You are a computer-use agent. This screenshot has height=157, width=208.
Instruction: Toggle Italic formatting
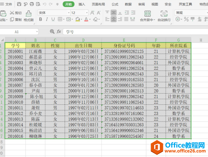pyautogui.click(x=47, y=19)
